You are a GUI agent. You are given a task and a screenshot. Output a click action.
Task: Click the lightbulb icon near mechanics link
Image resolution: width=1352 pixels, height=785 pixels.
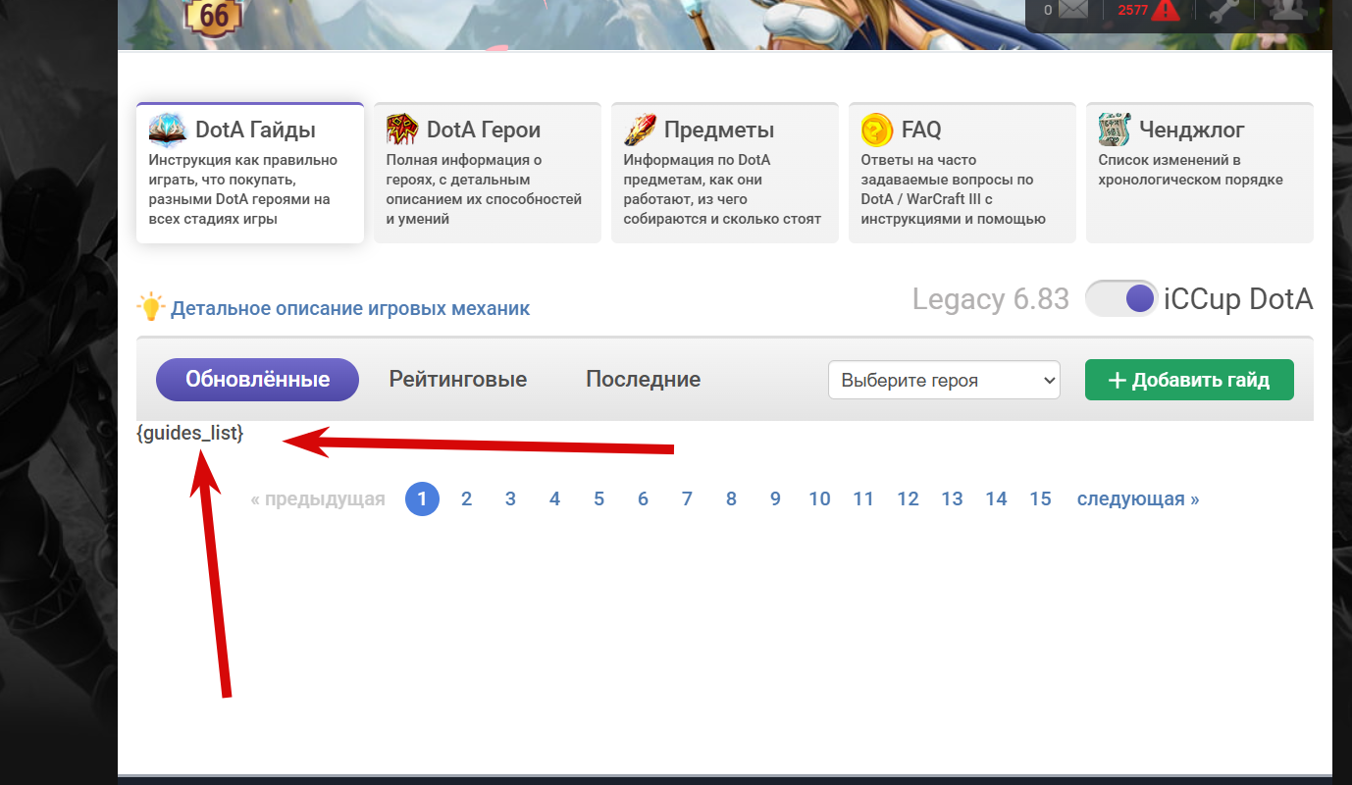[x=150, y=307]
